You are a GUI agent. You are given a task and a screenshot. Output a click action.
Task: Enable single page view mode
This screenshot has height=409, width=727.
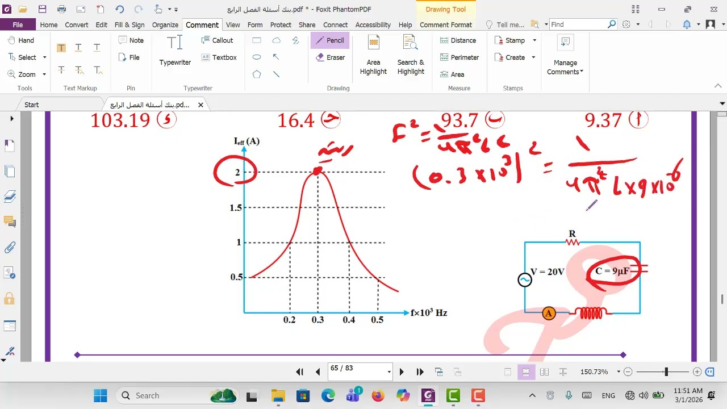(x=508, y=372)
